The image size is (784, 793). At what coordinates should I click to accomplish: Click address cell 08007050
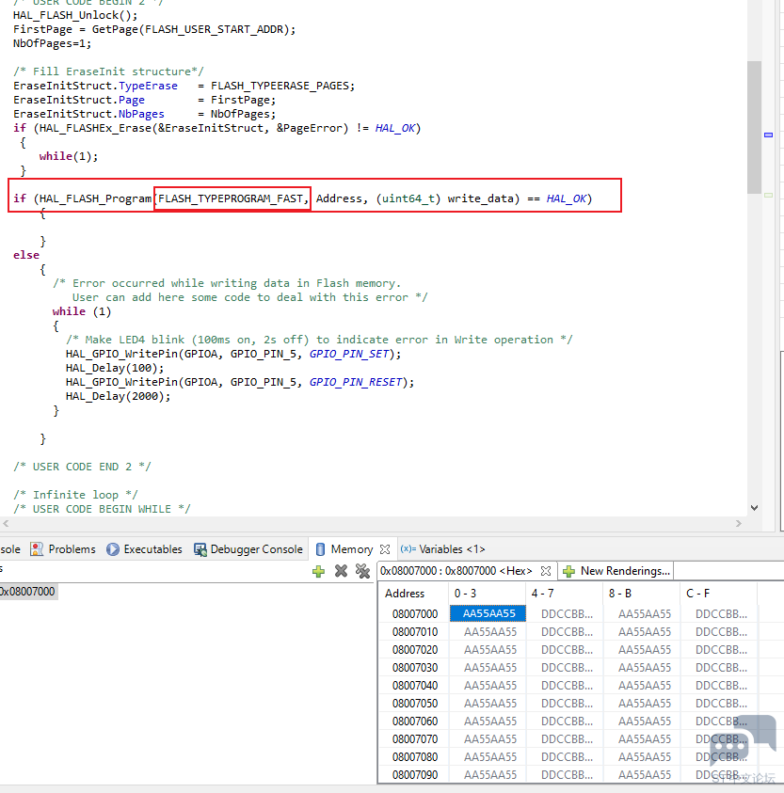414,704
